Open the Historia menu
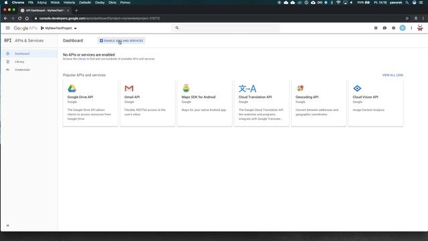This screenshot has height=241, width=428. (69, 3)
